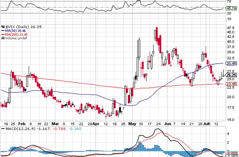
Task: Click the red MA(200) legend line marker
Action: tap(2, 34)
